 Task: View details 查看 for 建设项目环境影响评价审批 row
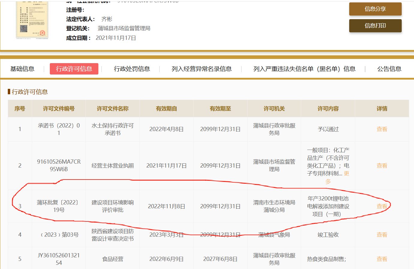tap(382, 206)
